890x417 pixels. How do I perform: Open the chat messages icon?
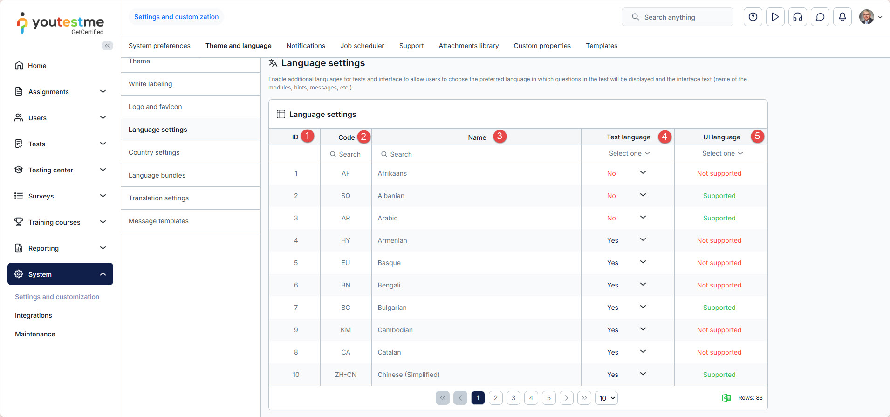click(x=820, y=17)
